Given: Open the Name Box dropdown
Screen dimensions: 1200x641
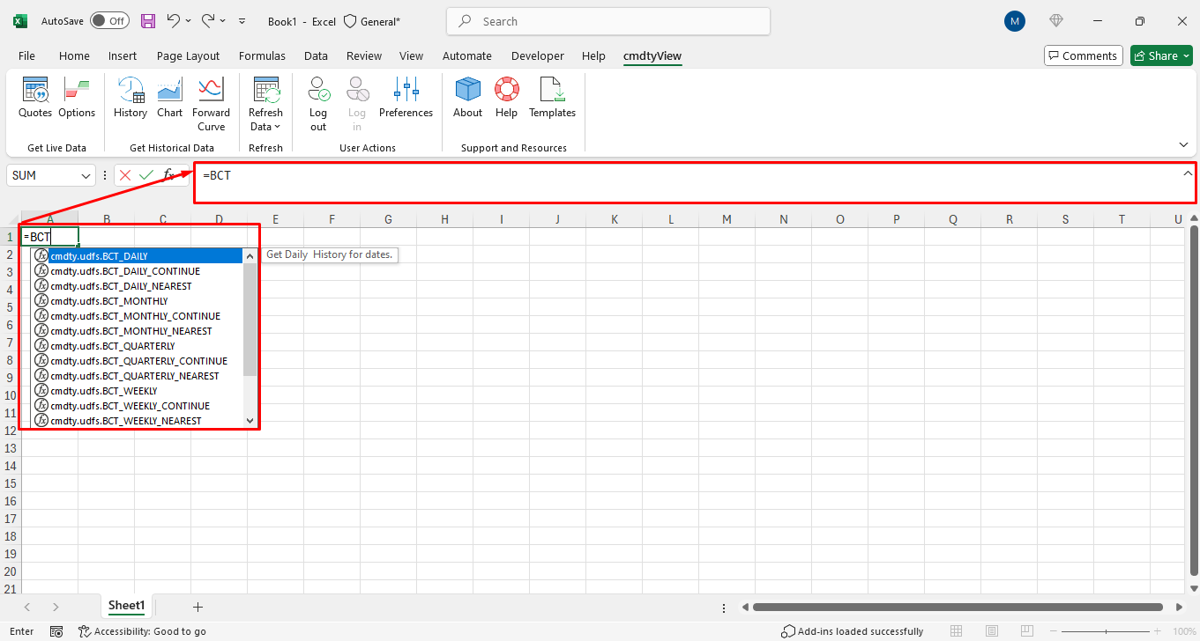Looking at the screenshot, I should click(x=86, y=175).
